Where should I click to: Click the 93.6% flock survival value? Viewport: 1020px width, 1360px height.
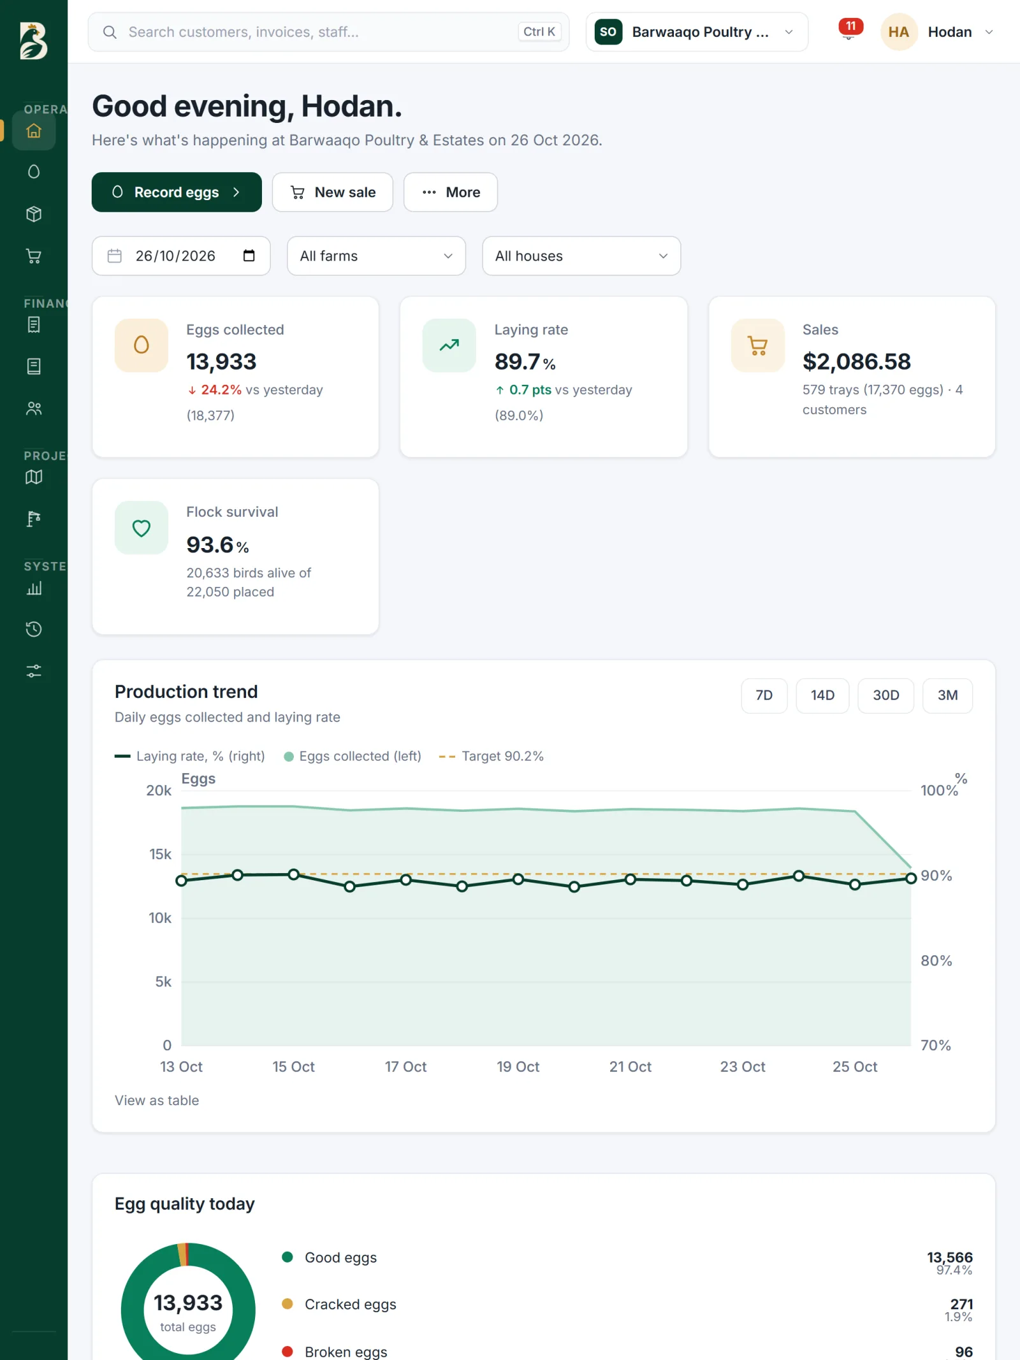(x=217, y=545)
